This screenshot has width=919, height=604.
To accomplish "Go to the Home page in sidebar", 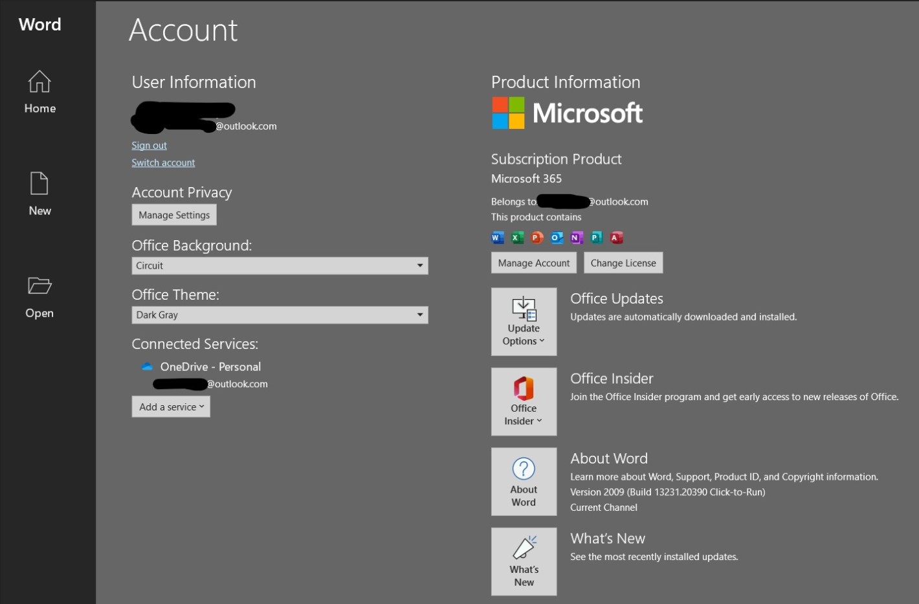I will coord(39,92).
